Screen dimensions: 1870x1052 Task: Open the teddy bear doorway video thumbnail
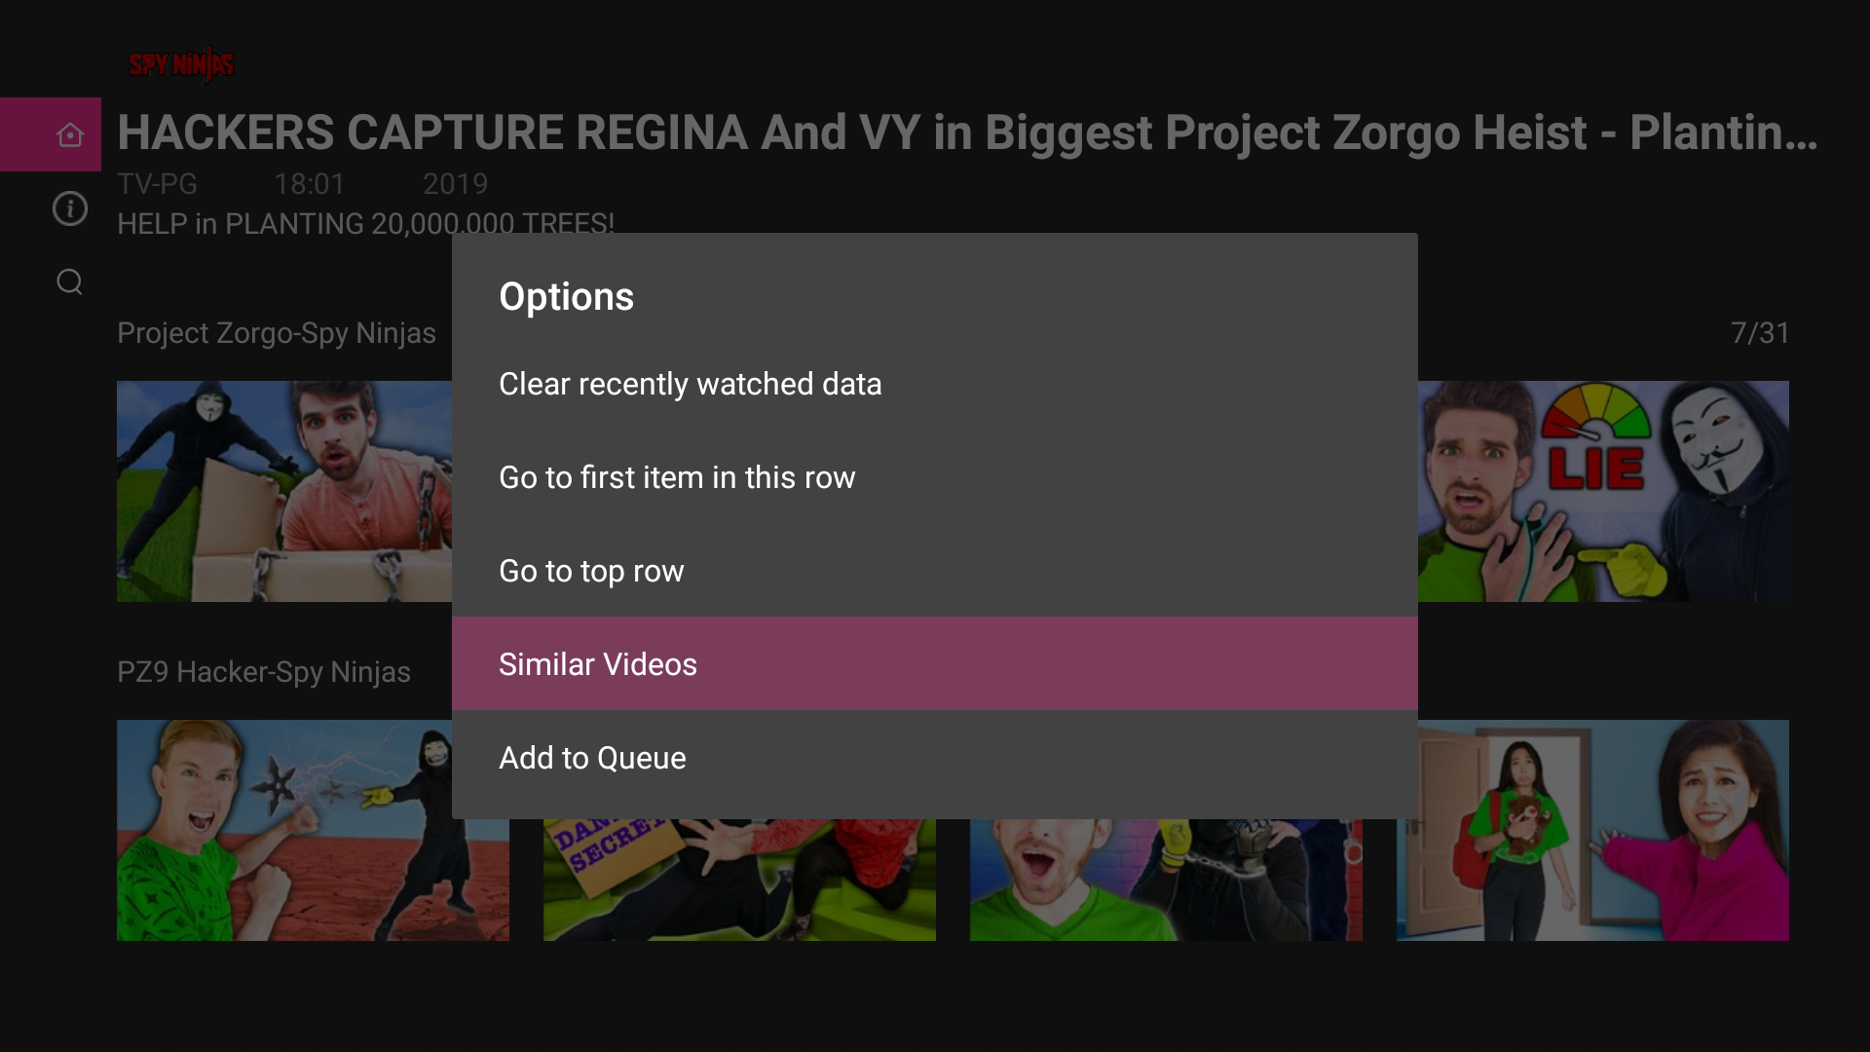pos(1592,830)
